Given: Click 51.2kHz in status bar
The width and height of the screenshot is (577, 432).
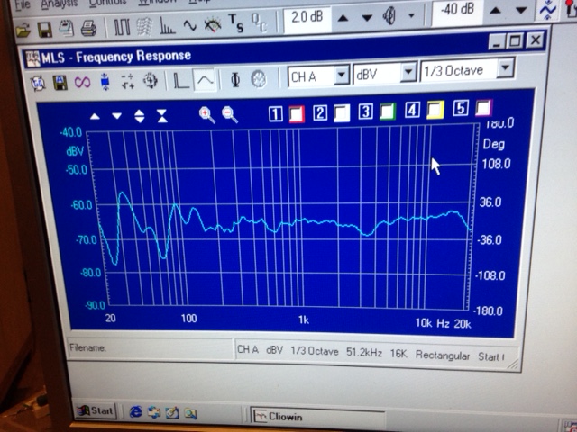Looking at the screenshot, I should point(363,352).
